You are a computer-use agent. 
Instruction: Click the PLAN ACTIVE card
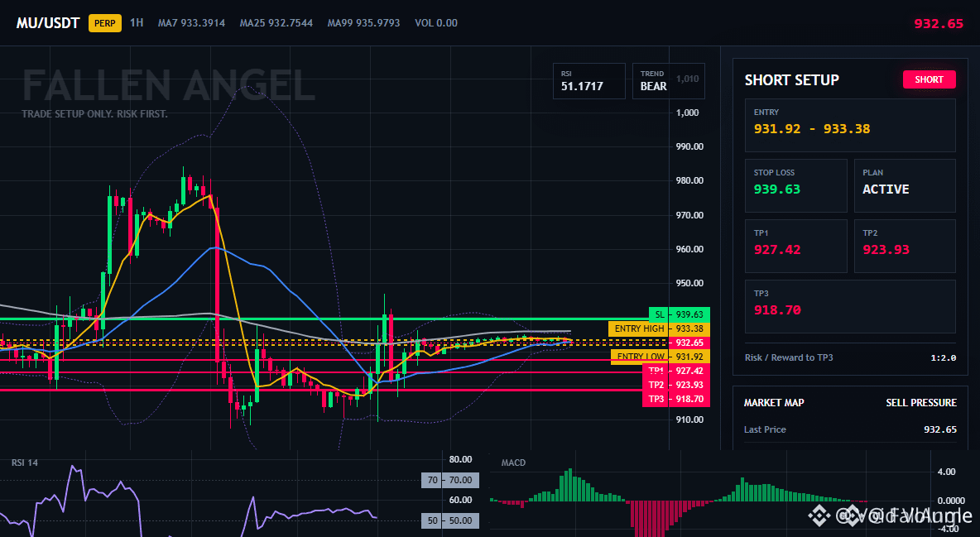tap(905, 185)
